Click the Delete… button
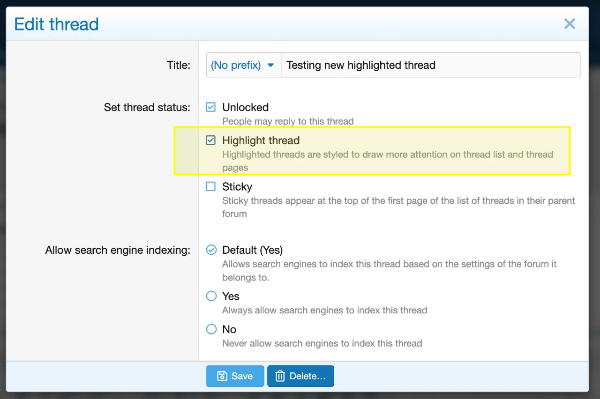This screenshot has height=399, width=600. tap(300, 376)
